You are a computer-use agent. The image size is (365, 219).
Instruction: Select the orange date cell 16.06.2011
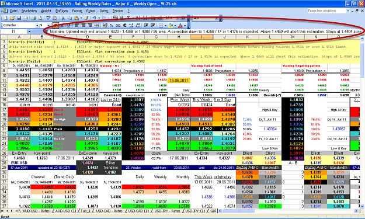pos(179,80)
